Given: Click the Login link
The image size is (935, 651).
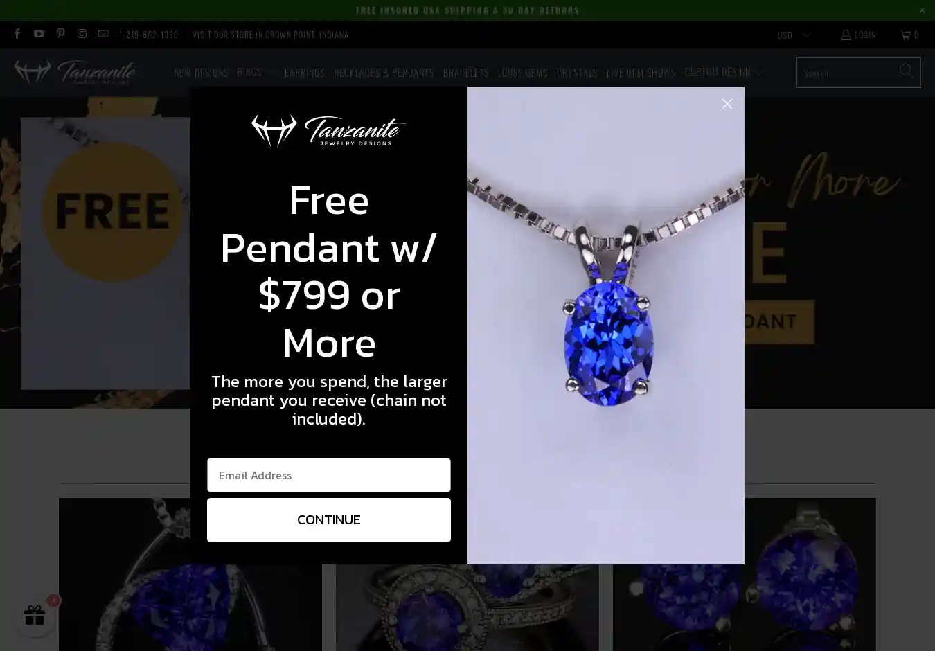Looking at the screenshot, I should [x=858, y=35].
